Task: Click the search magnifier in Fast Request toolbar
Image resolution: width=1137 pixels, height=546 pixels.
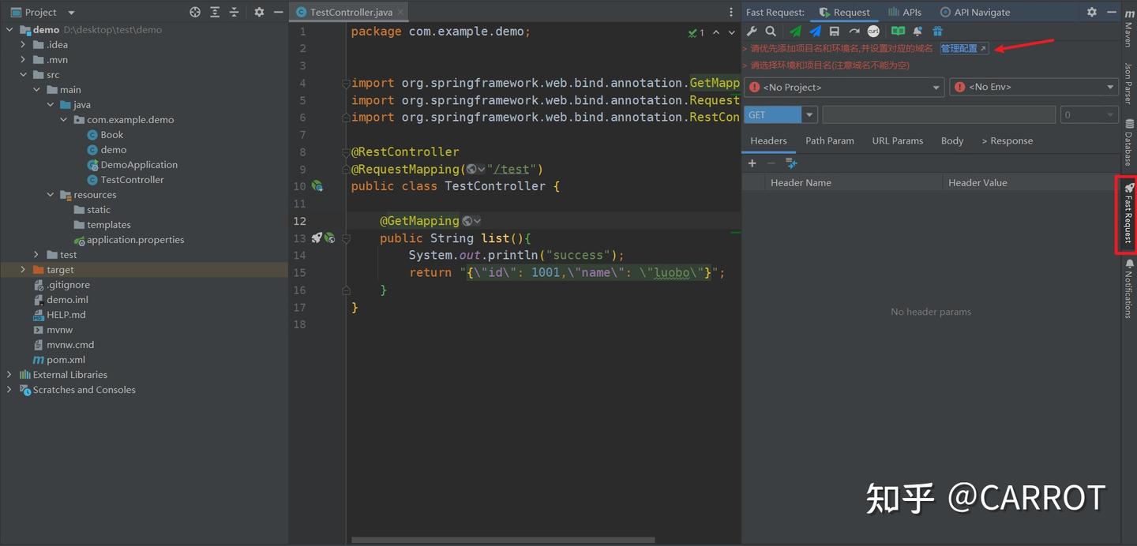Action: coord(771,32)
